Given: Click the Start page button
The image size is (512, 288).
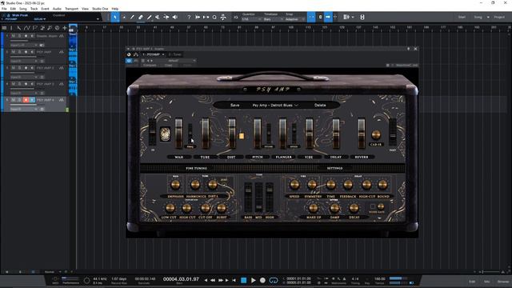Looking at the screenshot, I should coord(462,17).
